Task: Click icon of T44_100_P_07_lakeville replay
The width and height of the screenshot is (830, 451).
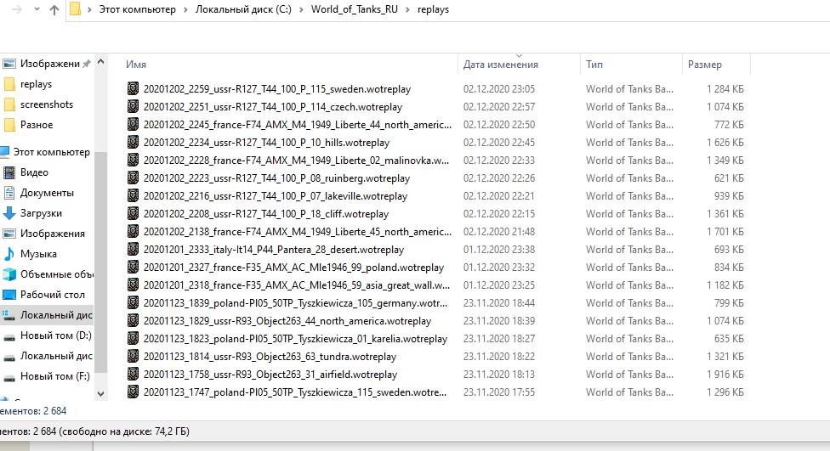Action: (133, 196)
